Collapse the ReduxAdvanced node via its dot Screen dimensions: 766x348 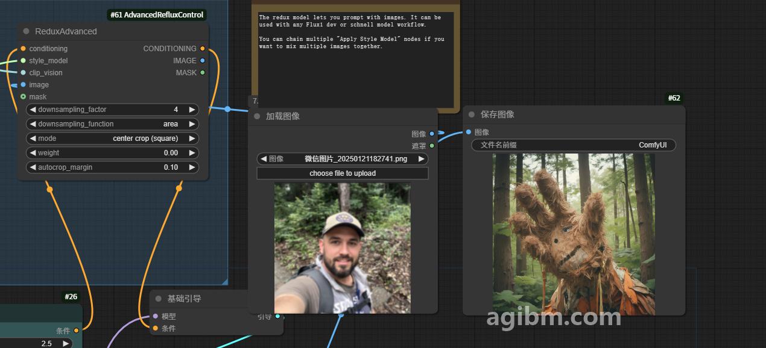(x=26, y=31)
